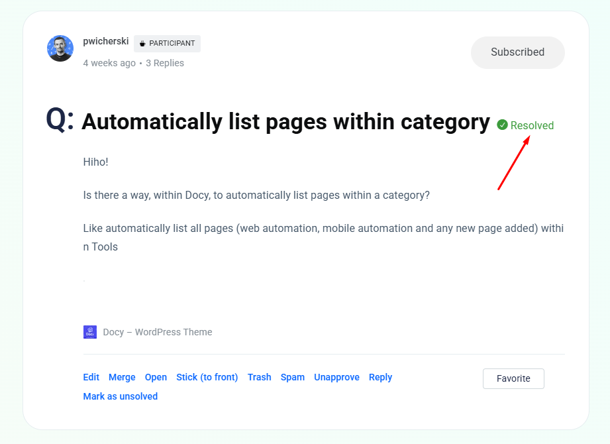610x444 pixels.
Task: Click the coffee cup icon in Participant badge
Action: point(142,44)
